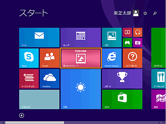
Task: Open the Weather sun tile
Action: 81,89
